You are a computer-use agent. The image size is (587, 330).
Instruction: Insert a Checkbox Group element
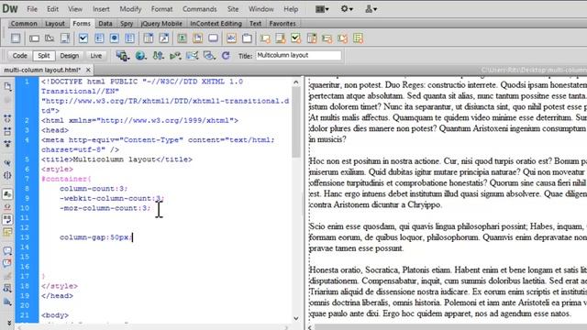pyautogui.click(x=99, y=38)
